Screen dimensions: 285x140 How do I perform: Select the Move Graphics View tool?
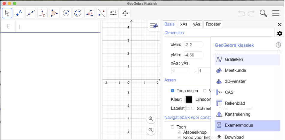[x=125, y=13]
